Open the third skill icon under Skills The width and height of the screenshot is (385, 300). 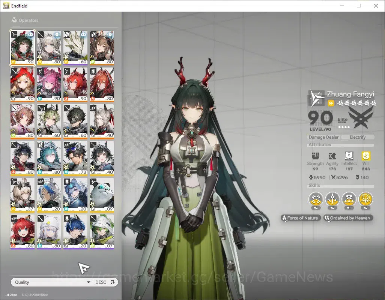coord(349,199)
